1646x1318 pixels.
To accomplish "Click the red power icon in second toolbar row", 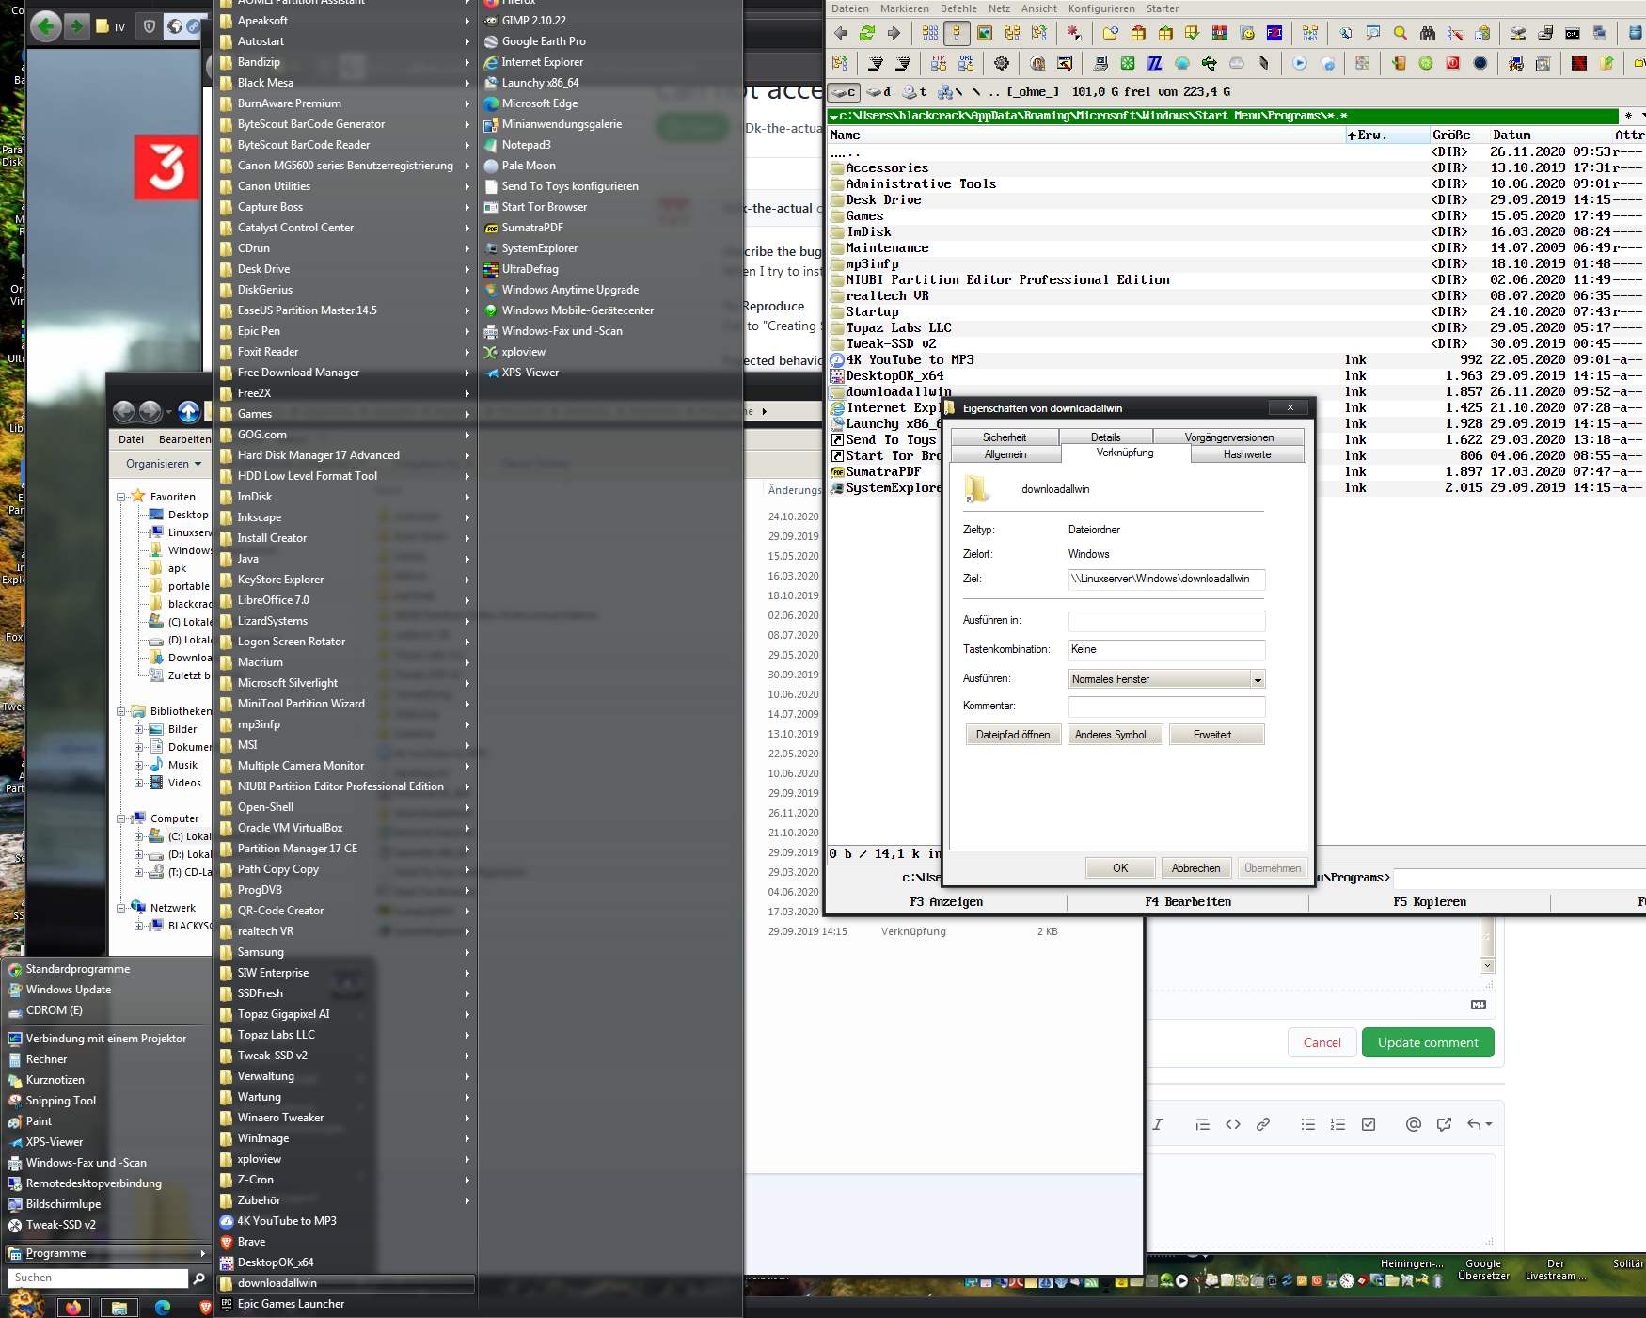I will (x=1452, y=63).
